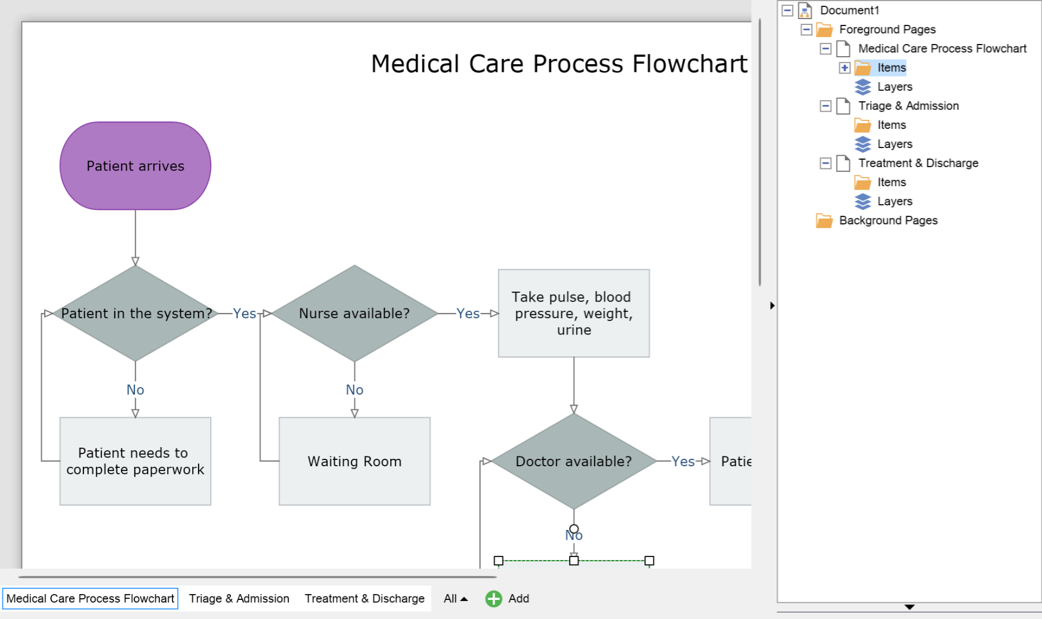1042x619 pixels.
Task: Click the horizontal scrollbar under the canvas
Action: point(258,577)
